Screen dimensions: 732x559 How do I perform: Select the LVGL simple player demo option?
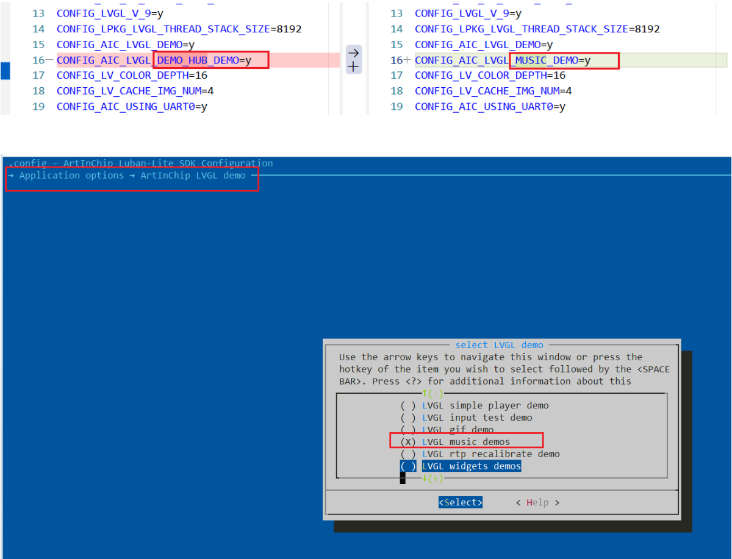tap(475, 405)
